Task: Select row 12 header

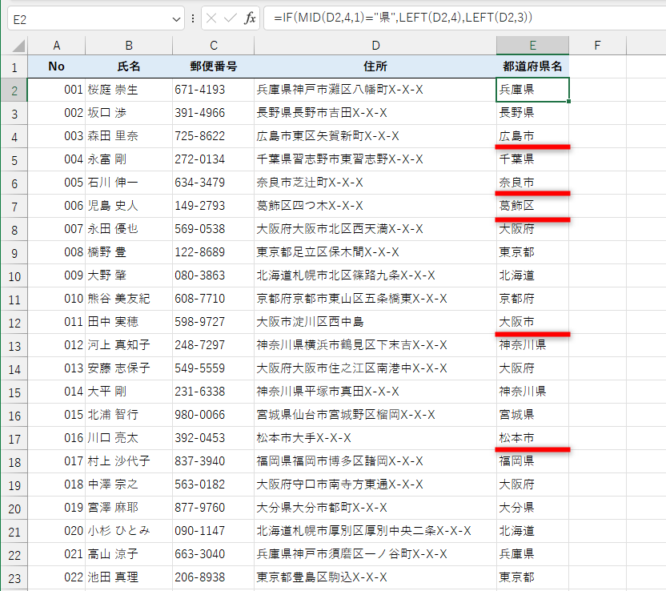Action: (x=14, y=323)
